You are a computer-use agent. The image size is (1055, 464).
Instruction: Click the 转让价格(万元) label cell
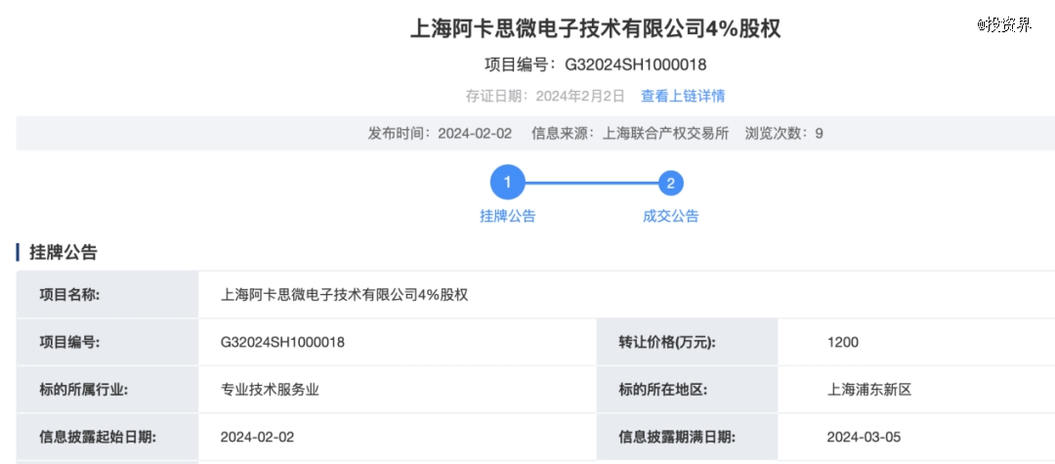(x=687, y=342)
